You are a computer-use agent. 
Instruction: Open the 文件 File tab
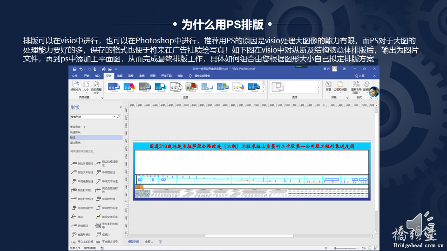click(74, 76)
